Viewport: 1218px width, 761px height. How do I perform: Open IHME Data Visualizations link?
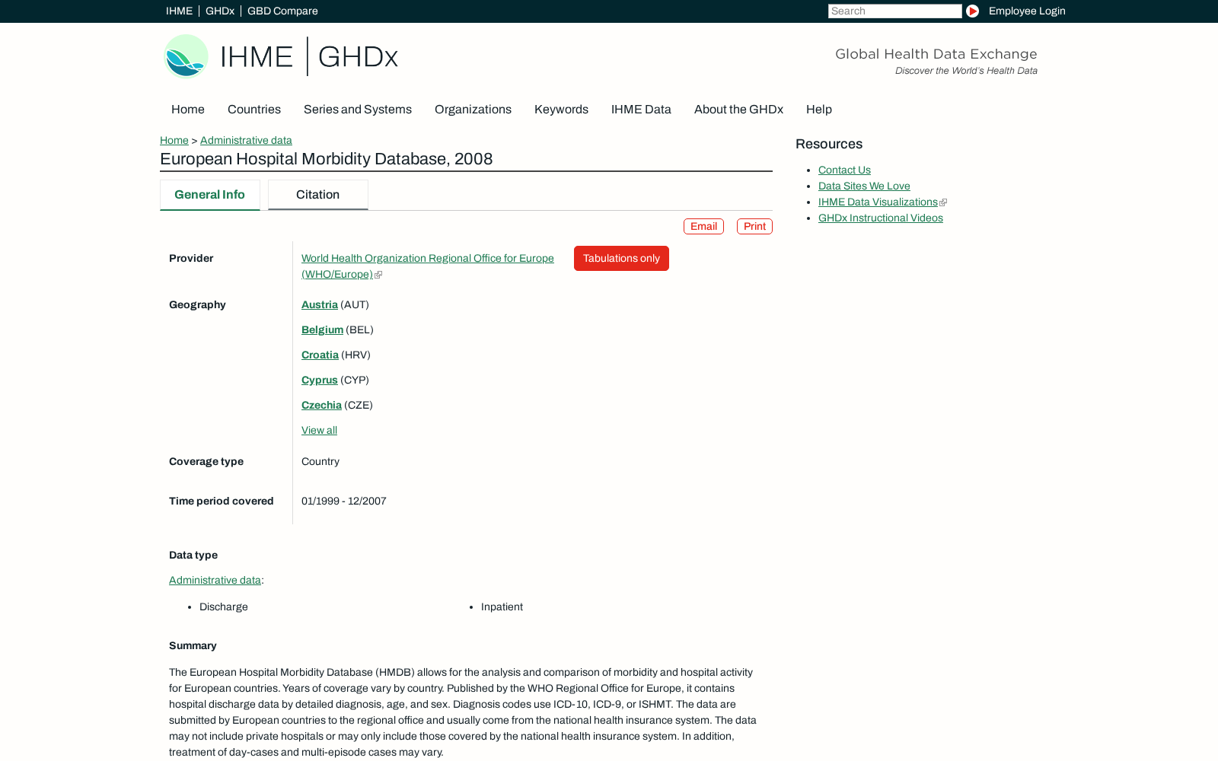[x=878, y=202]
